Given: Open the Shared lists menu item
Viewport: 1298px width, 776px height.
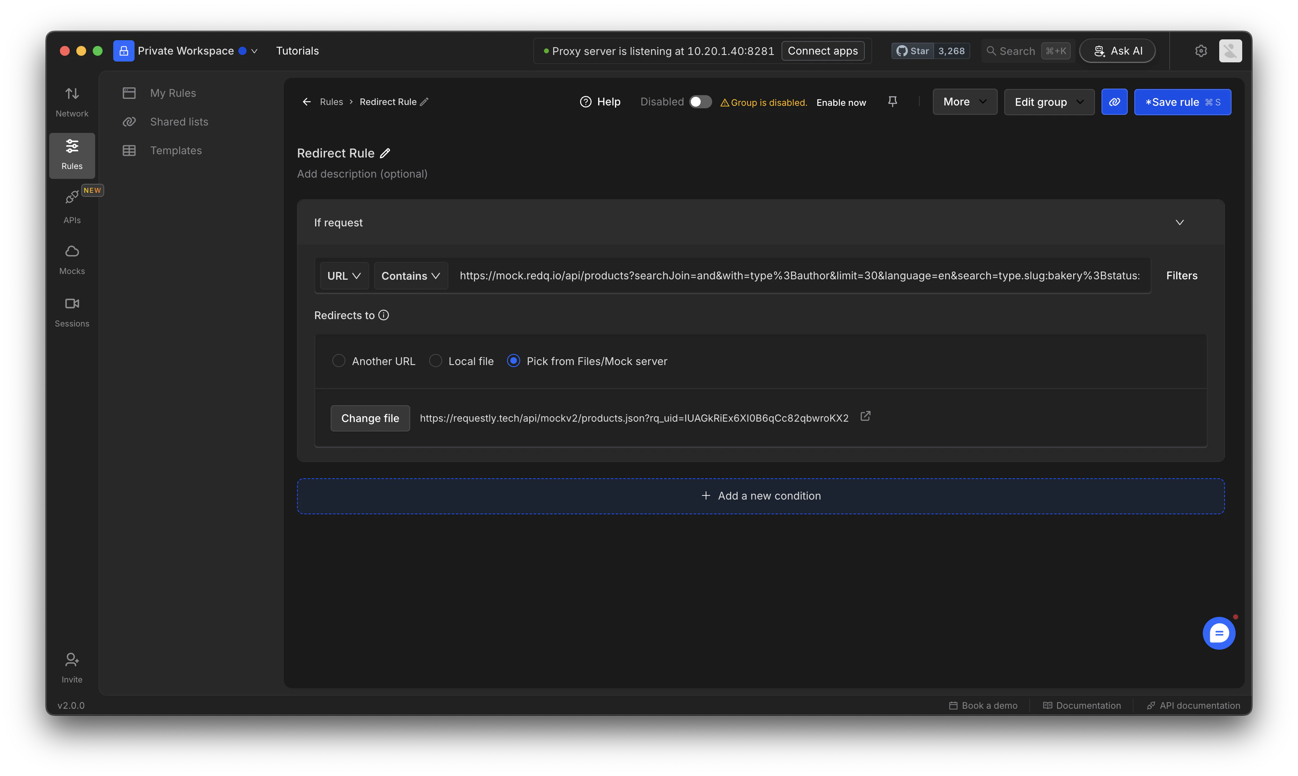Looking at the screenshot, I should 179,122.
